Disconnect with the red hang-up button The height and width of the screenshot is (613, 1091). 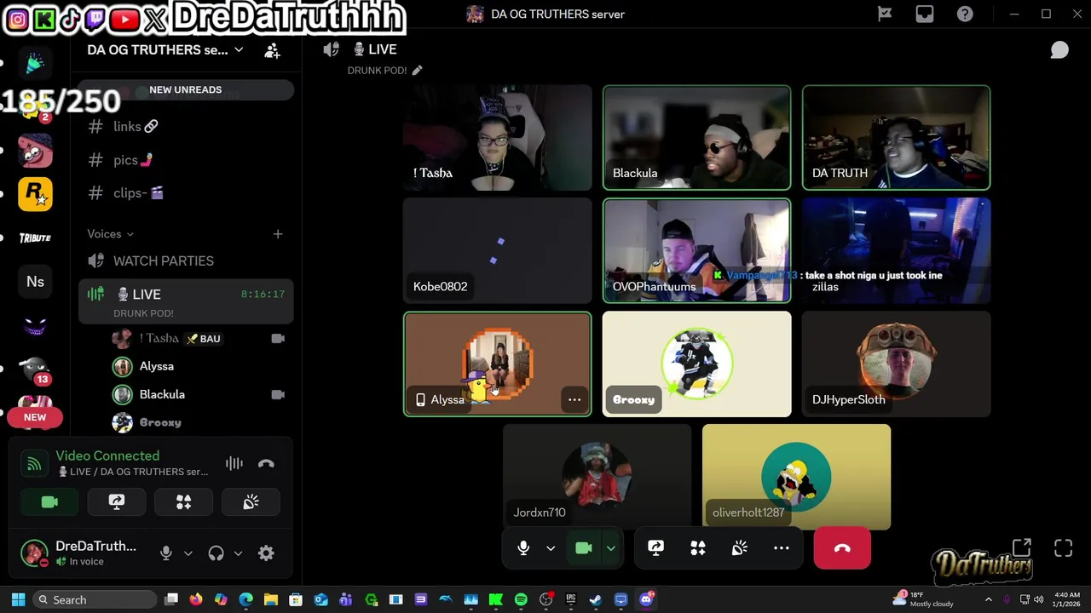[x=842, y=548]
